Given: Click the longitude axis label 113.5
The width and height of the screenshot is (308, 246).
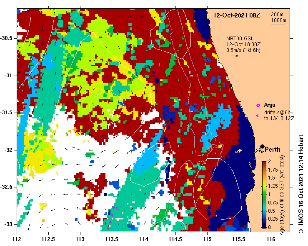Looking at the screenshot, I should click(x=112, y=239).
